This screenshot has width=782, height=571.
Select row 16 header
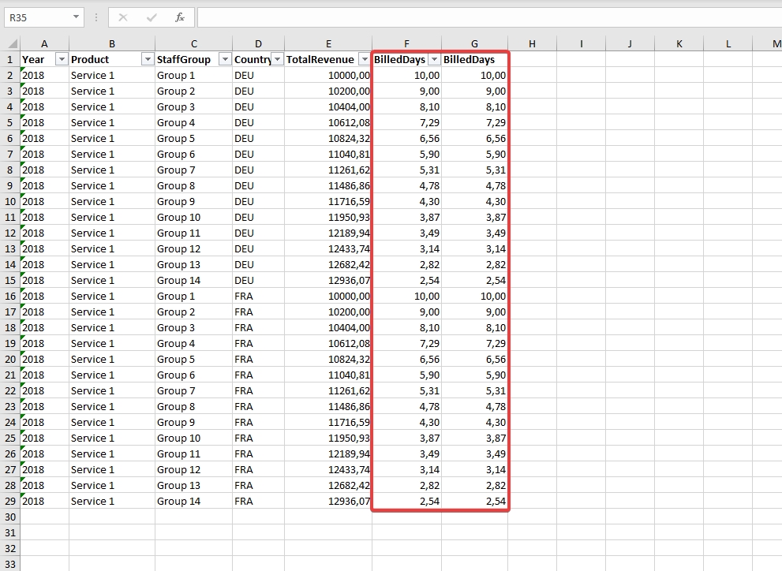click(x=10, y=297)
